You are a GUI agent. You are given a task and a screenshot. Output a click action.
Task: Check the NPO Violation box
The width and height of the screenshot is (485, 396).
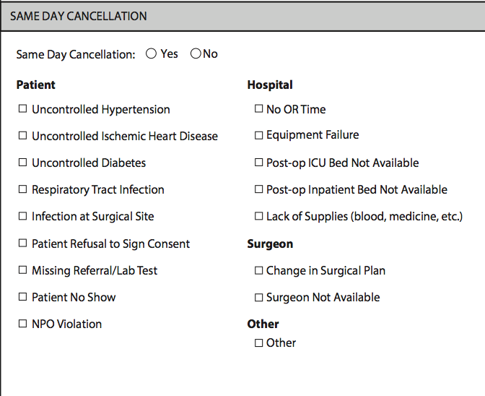click(x=22, y=324)
